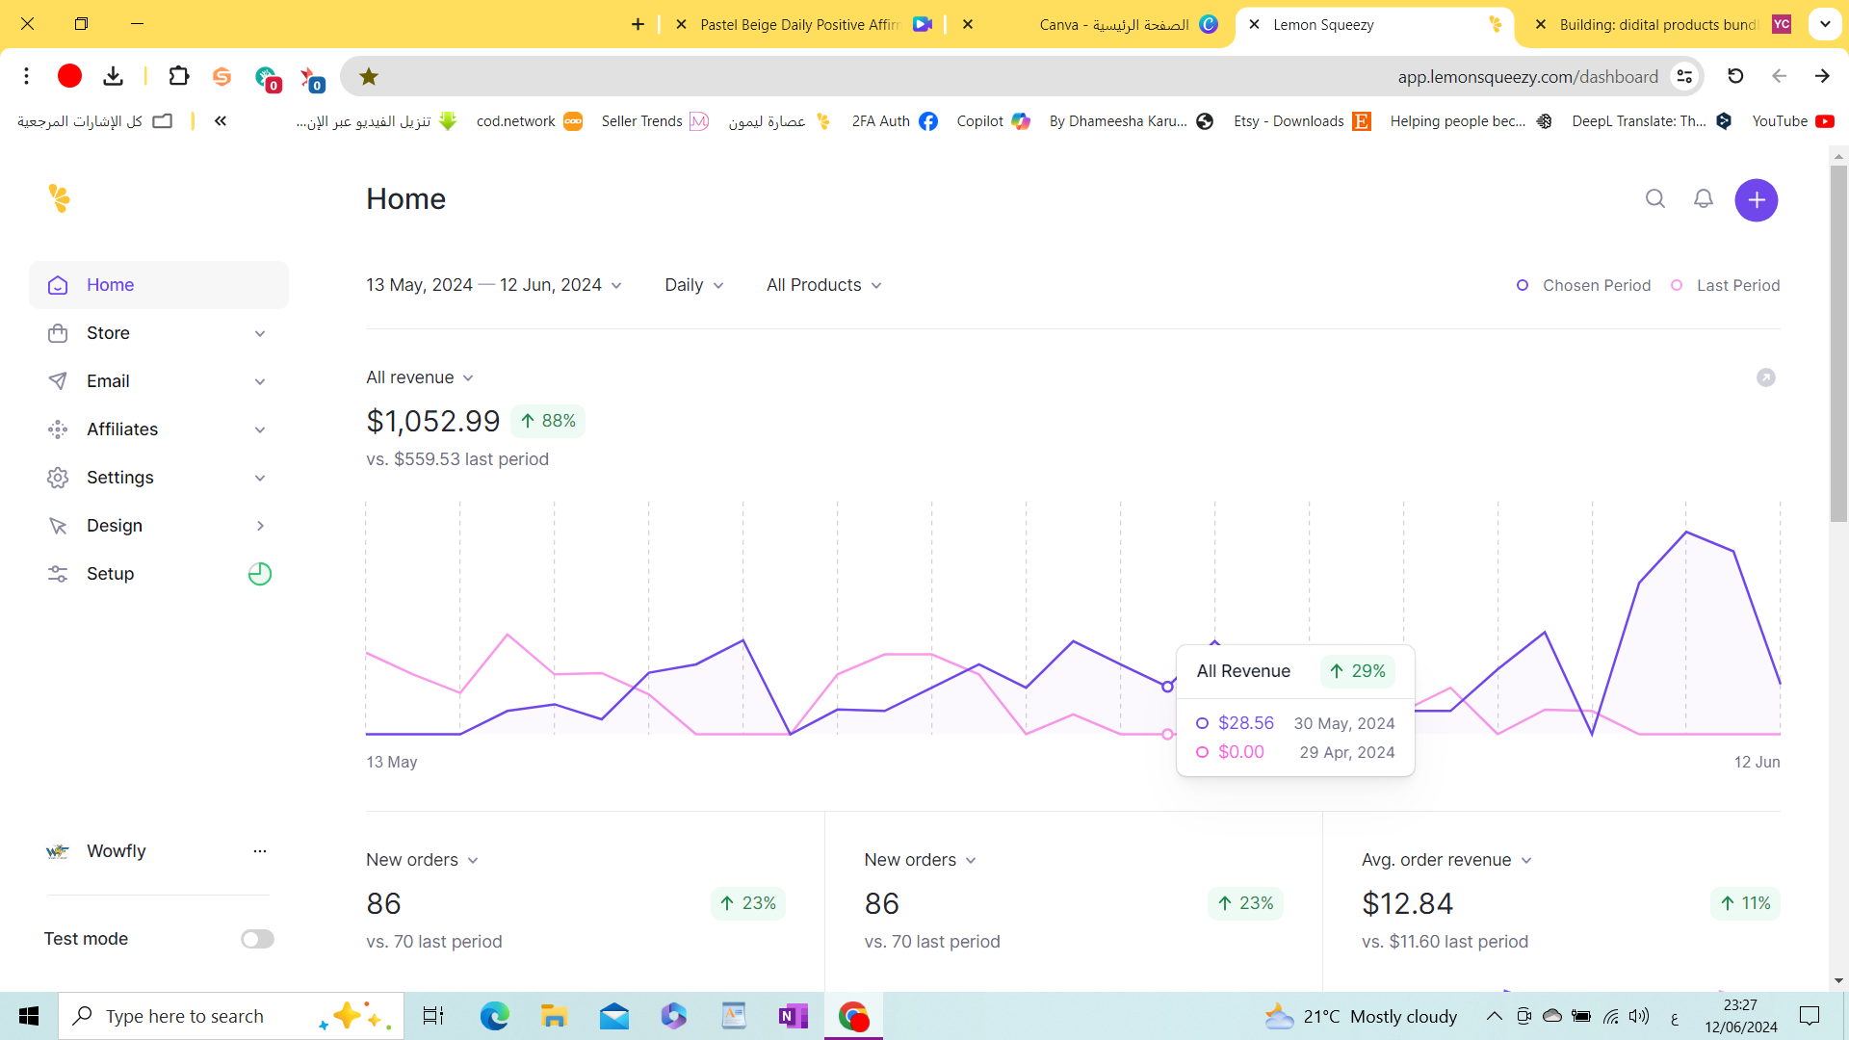Click the bookmark star in address bar
Image resolution: width=1849 pixels, height=1040 pixels.
click(x=369, y=76)
